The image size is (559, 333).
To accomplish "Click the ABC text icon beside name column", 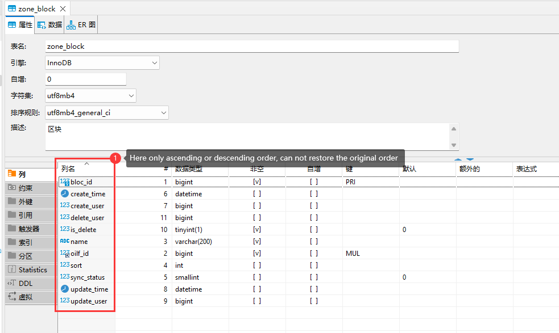I will click(65, 241).
